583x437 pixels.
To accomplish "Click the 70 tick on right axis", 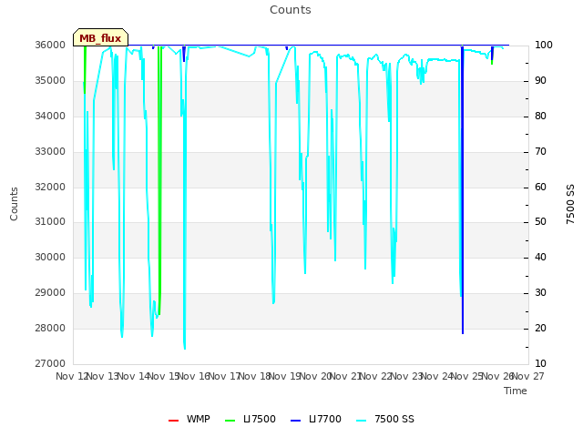I will (x=540, y=152).
